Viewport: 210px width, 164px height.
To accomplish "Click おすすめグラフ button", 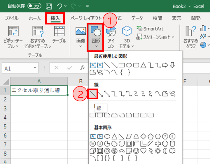I will coord(191,37).
